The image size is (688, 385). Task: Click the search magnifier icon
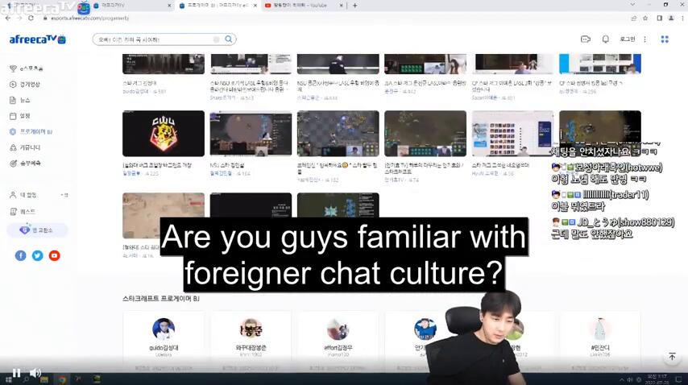click(229, 39)
